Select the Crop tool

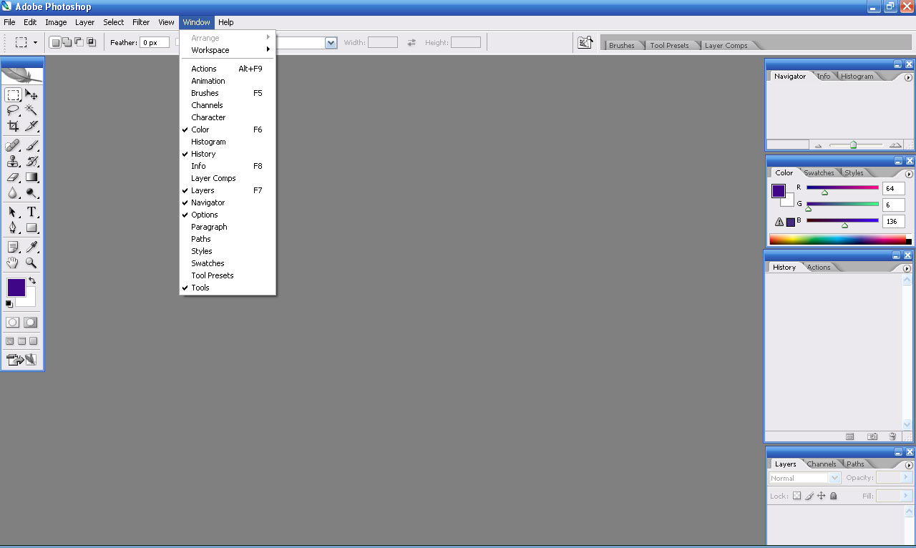[x=14, y=126]
